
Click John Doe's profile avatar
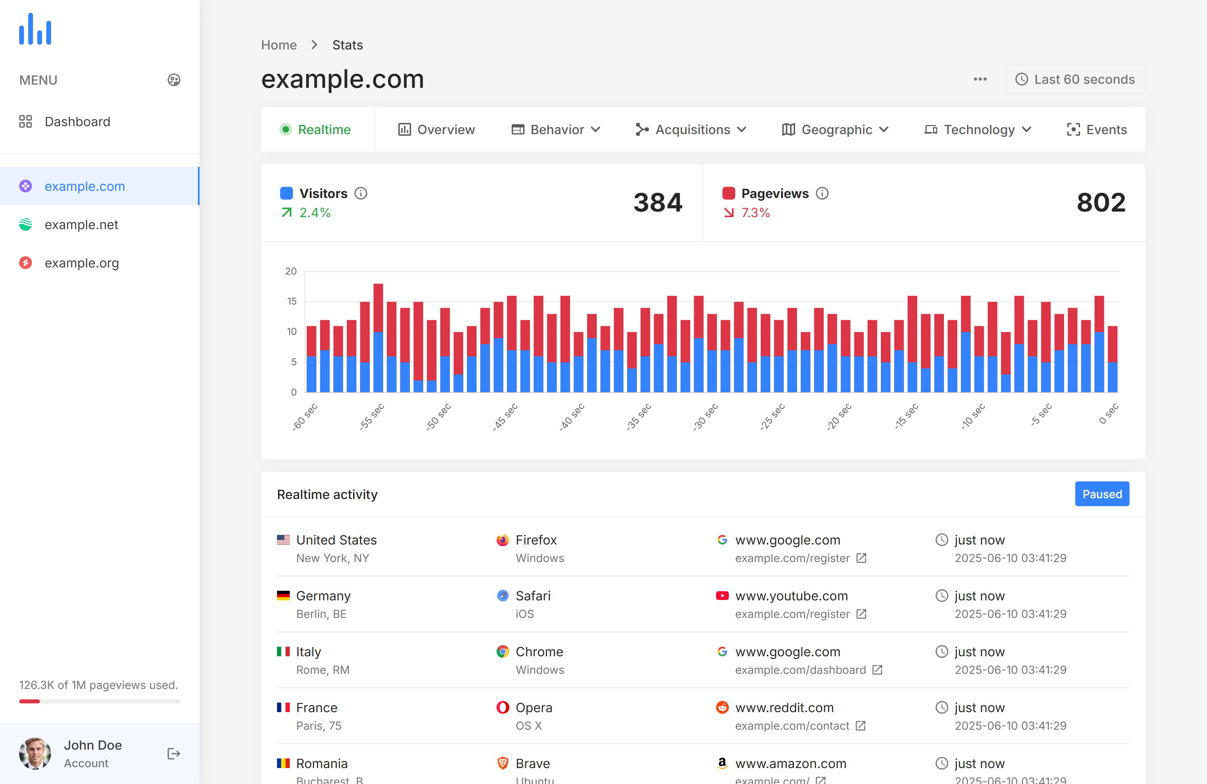pyautogui.click(x=35, y=754)
